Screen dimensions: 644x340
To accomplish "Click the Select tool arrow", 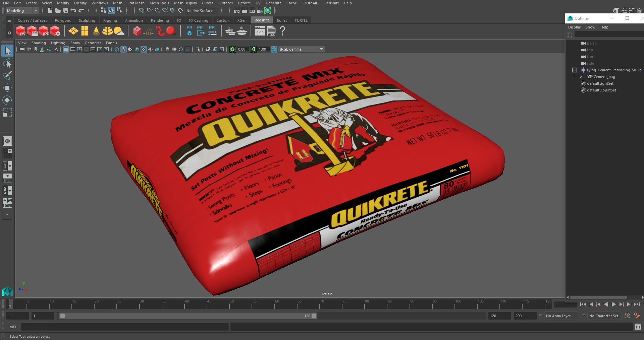I will tap(7, 51).
